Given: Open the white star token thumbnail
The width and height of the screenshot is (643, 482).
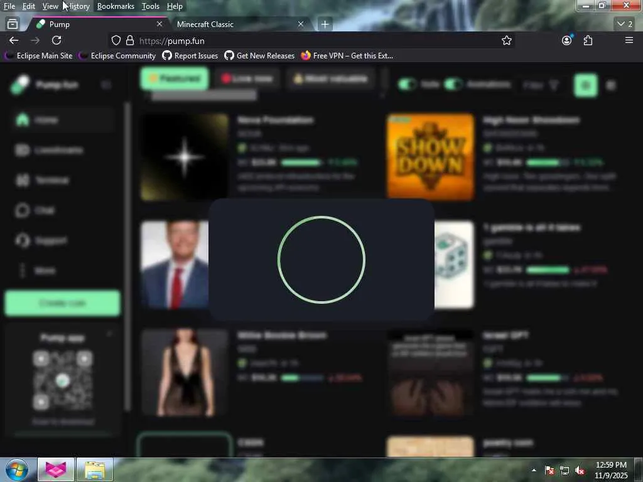Looking at the screenshot, I should tap(184, 157).
